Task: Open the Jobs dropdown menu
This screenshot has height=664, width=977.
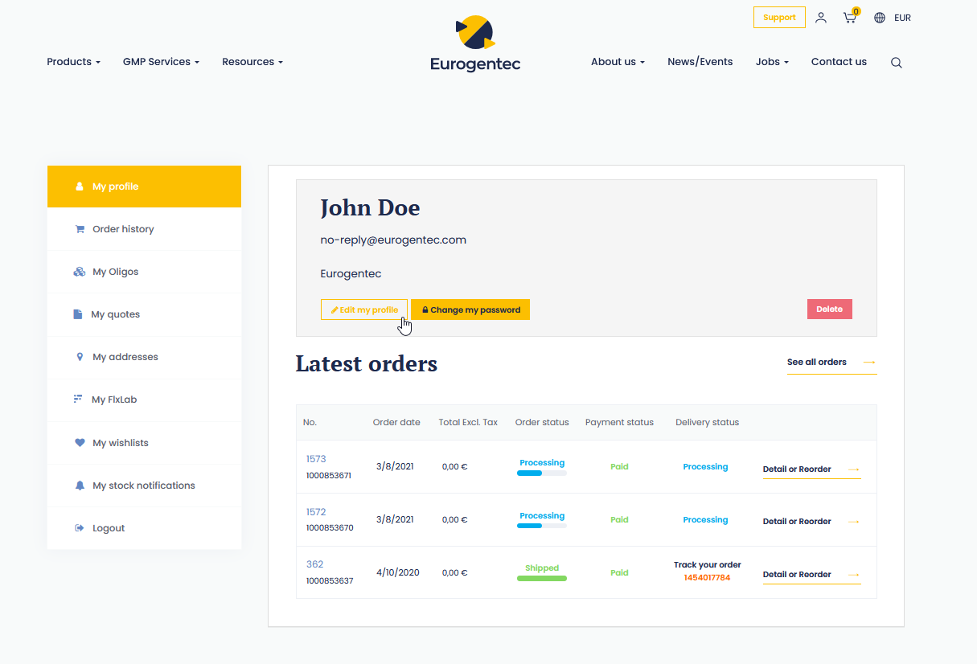Action: (772, 62)
